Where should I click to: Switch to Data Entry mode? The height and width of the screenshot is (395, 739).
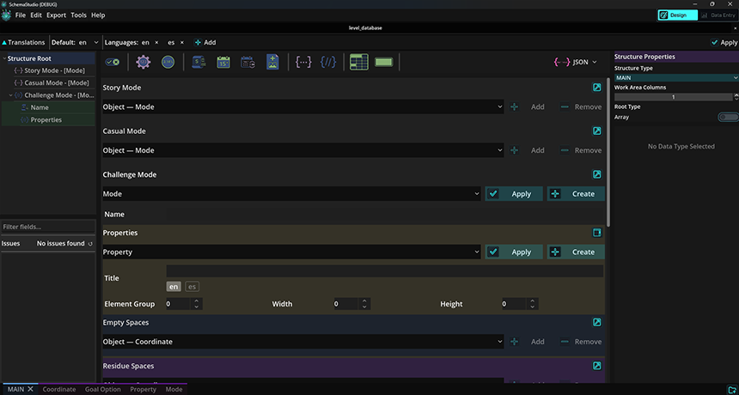[x=718, y=15]
